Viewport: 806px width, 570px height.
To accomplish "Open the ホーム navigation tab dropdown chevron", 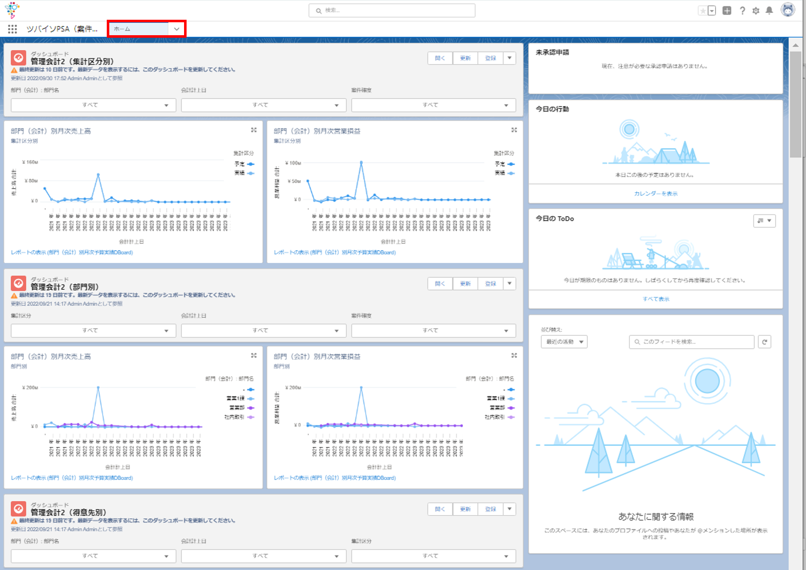I will point(177,29).
